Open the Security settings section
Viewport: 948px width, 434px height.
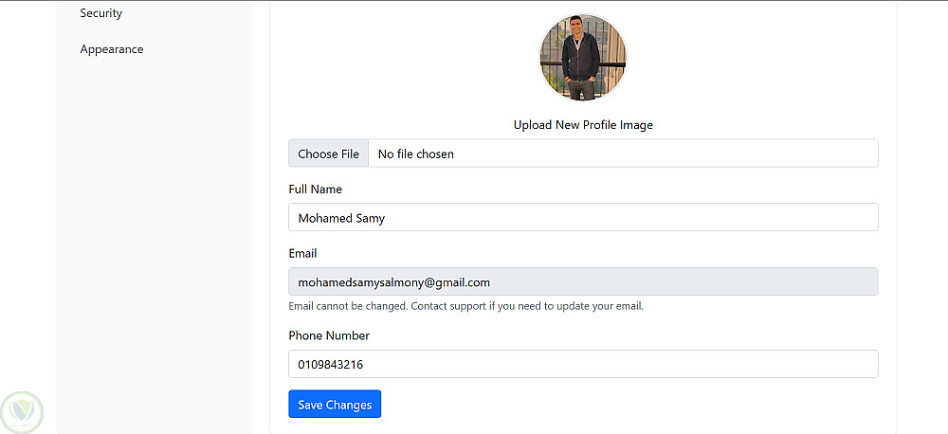(100, 13)
